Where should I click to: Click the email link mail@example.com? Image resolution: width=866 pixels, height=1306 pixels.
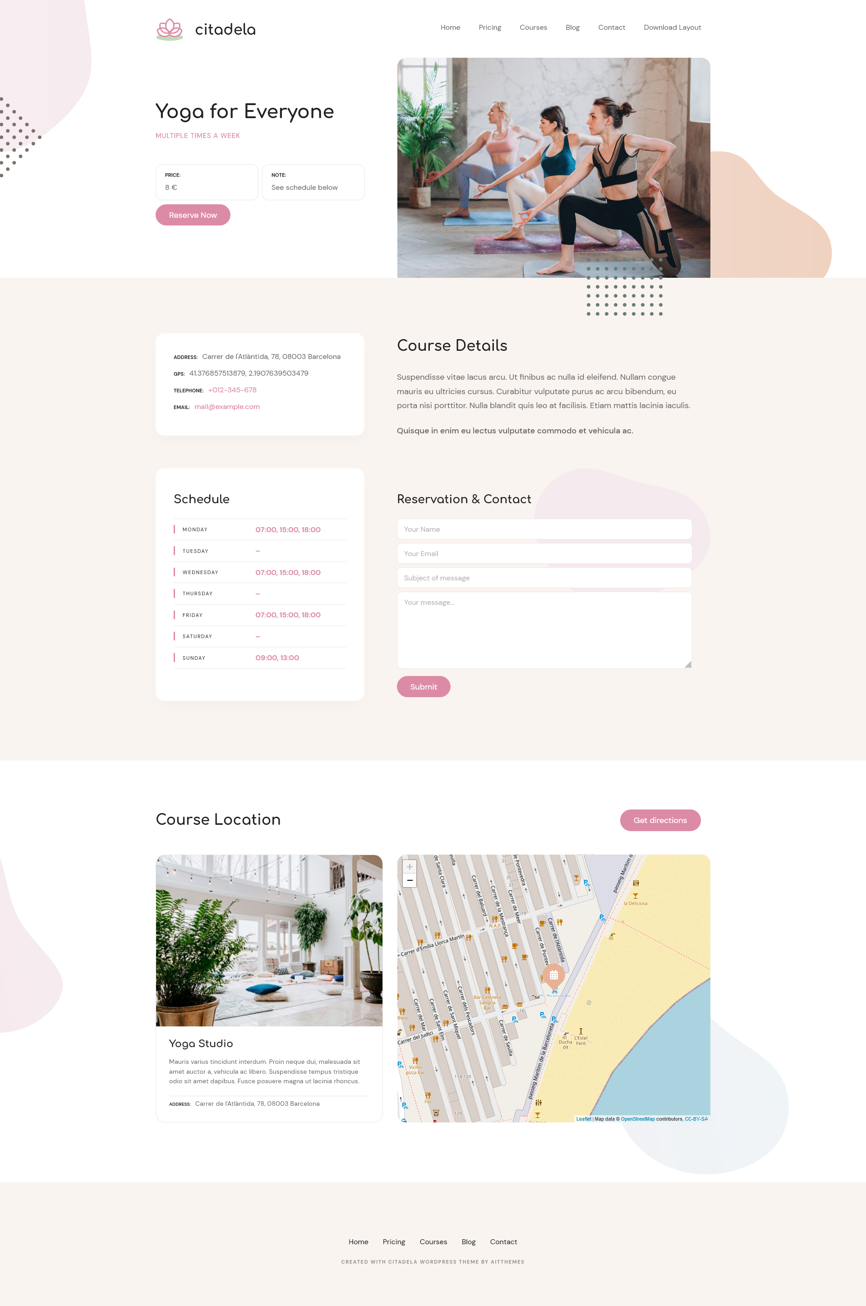tap(226, 407)
